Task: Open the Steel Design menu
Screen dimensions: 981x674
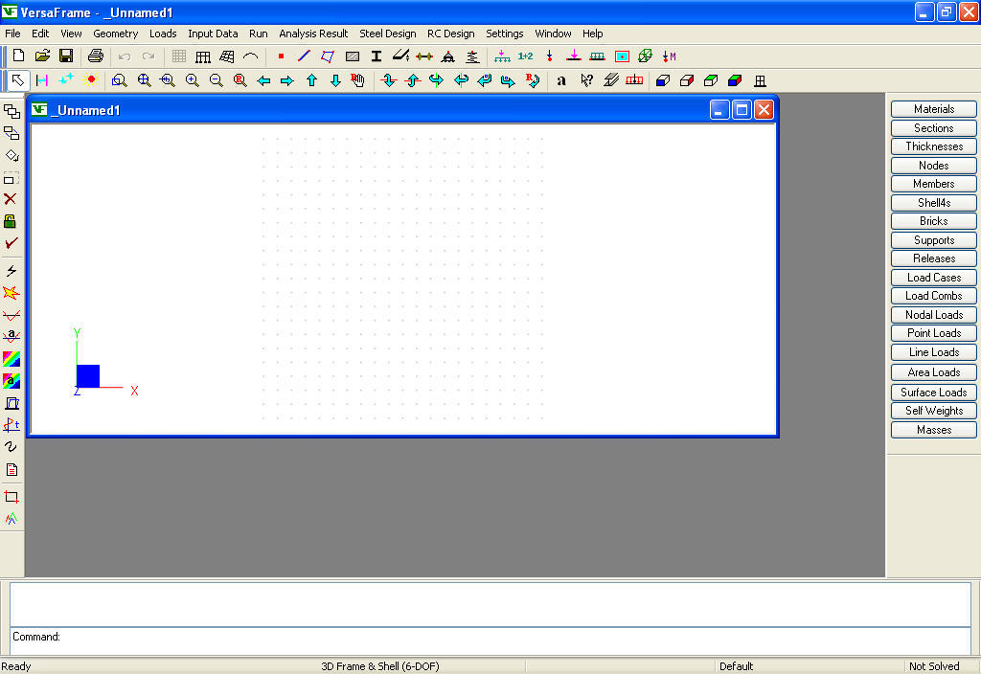Action: [x=387, y=34]
